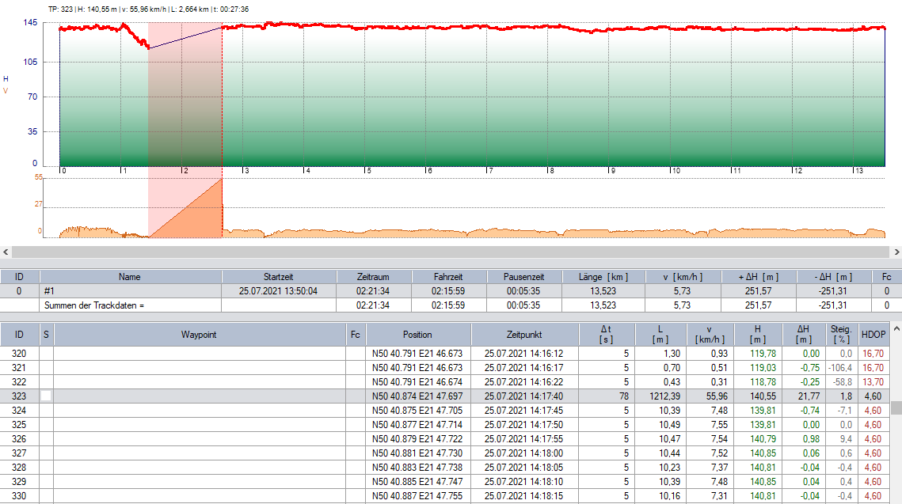902x504 pixels.
Task: Select waypoint row 320 with HDOP 16,70
Action: (x=198, y=353)
